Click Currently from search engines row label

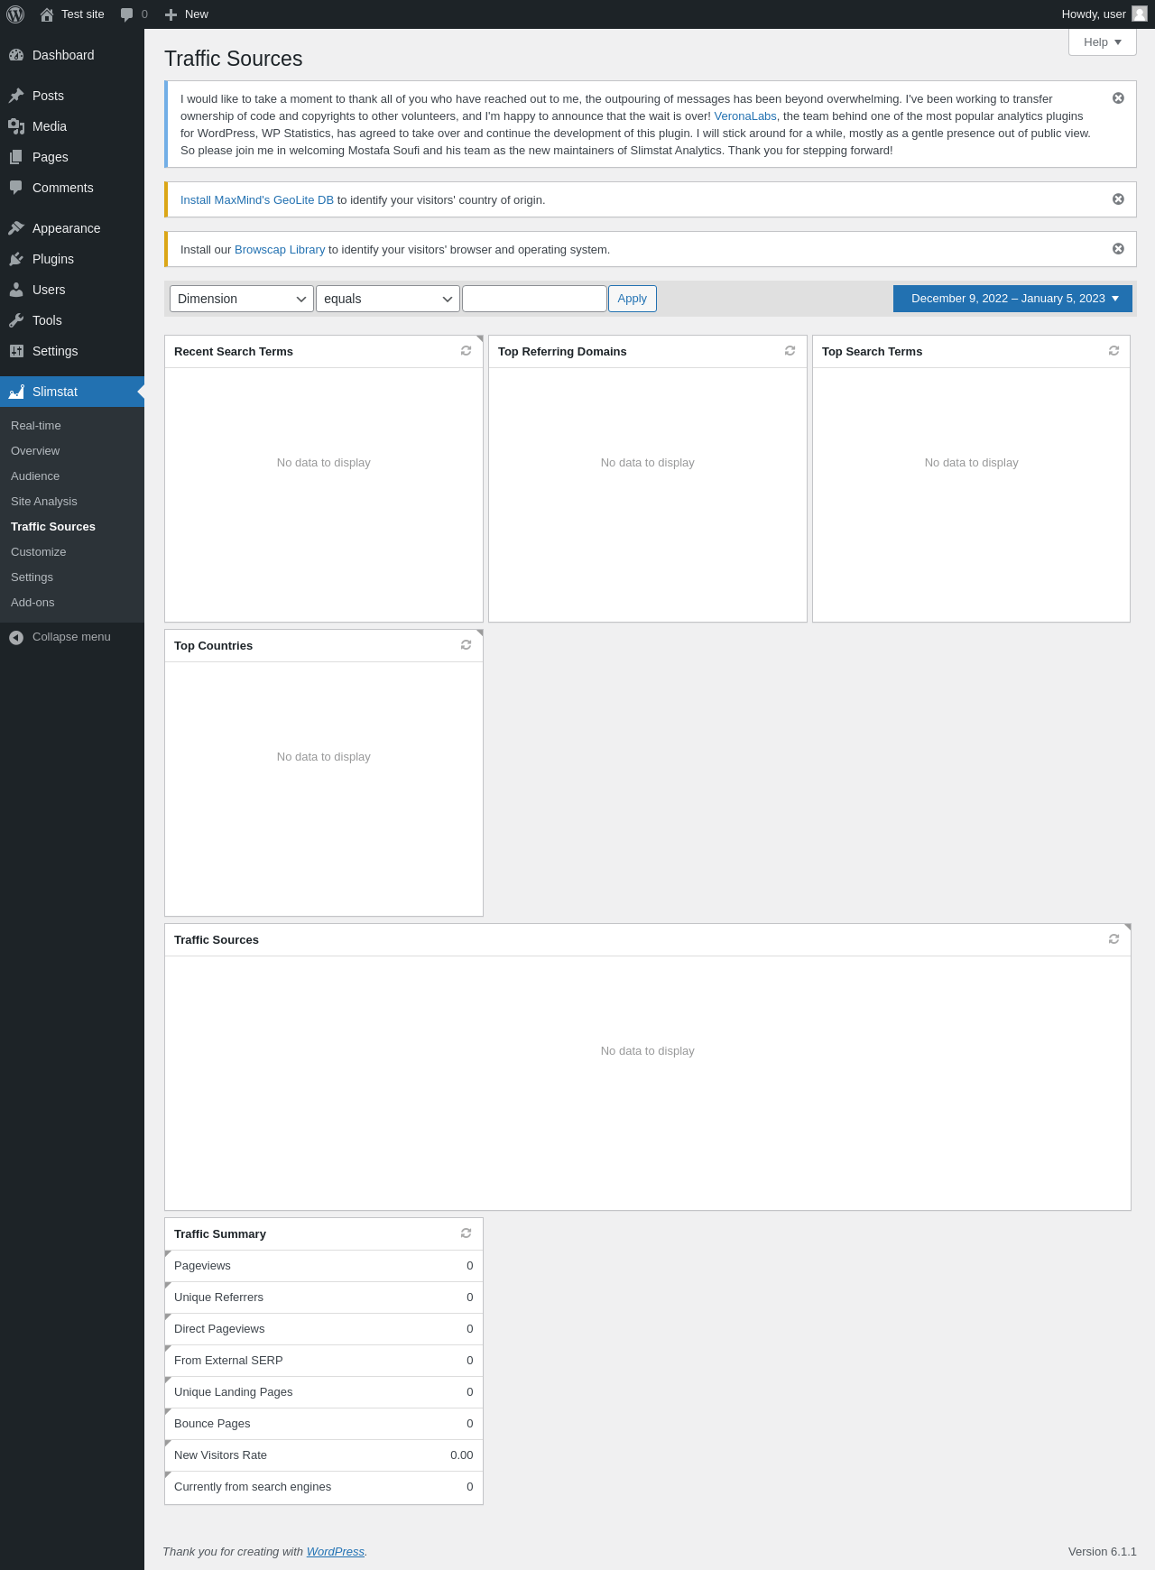click(x=253, y=1487)
